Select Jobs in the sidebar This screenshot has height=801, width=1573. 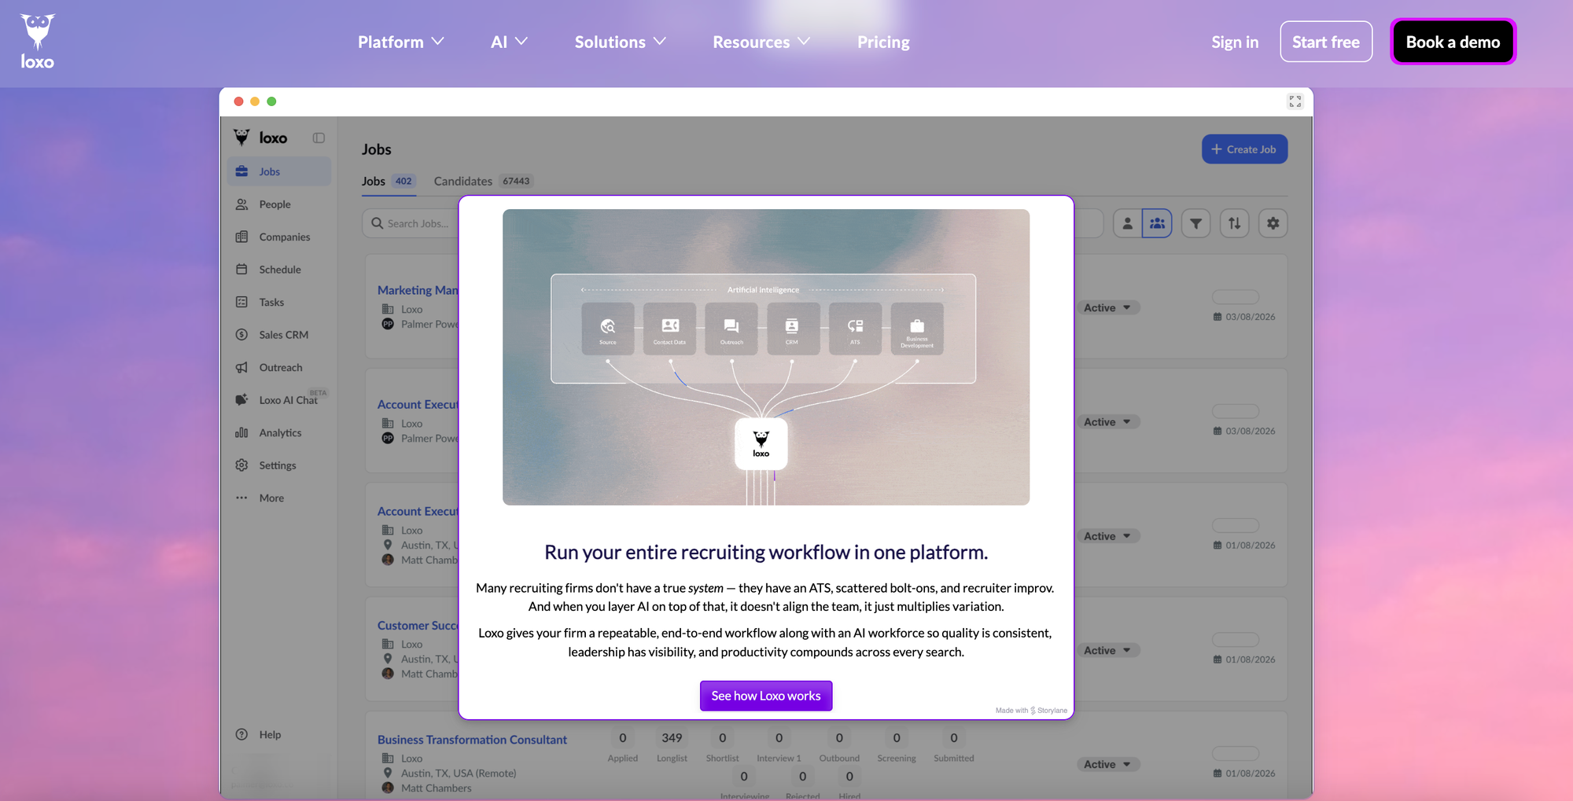279,171
